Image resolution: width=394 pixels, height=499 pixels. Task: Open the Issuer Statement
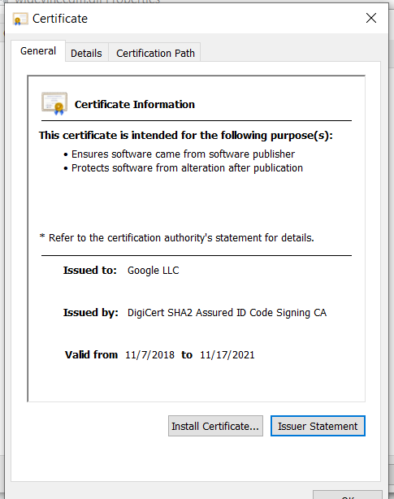pos(318,426)
